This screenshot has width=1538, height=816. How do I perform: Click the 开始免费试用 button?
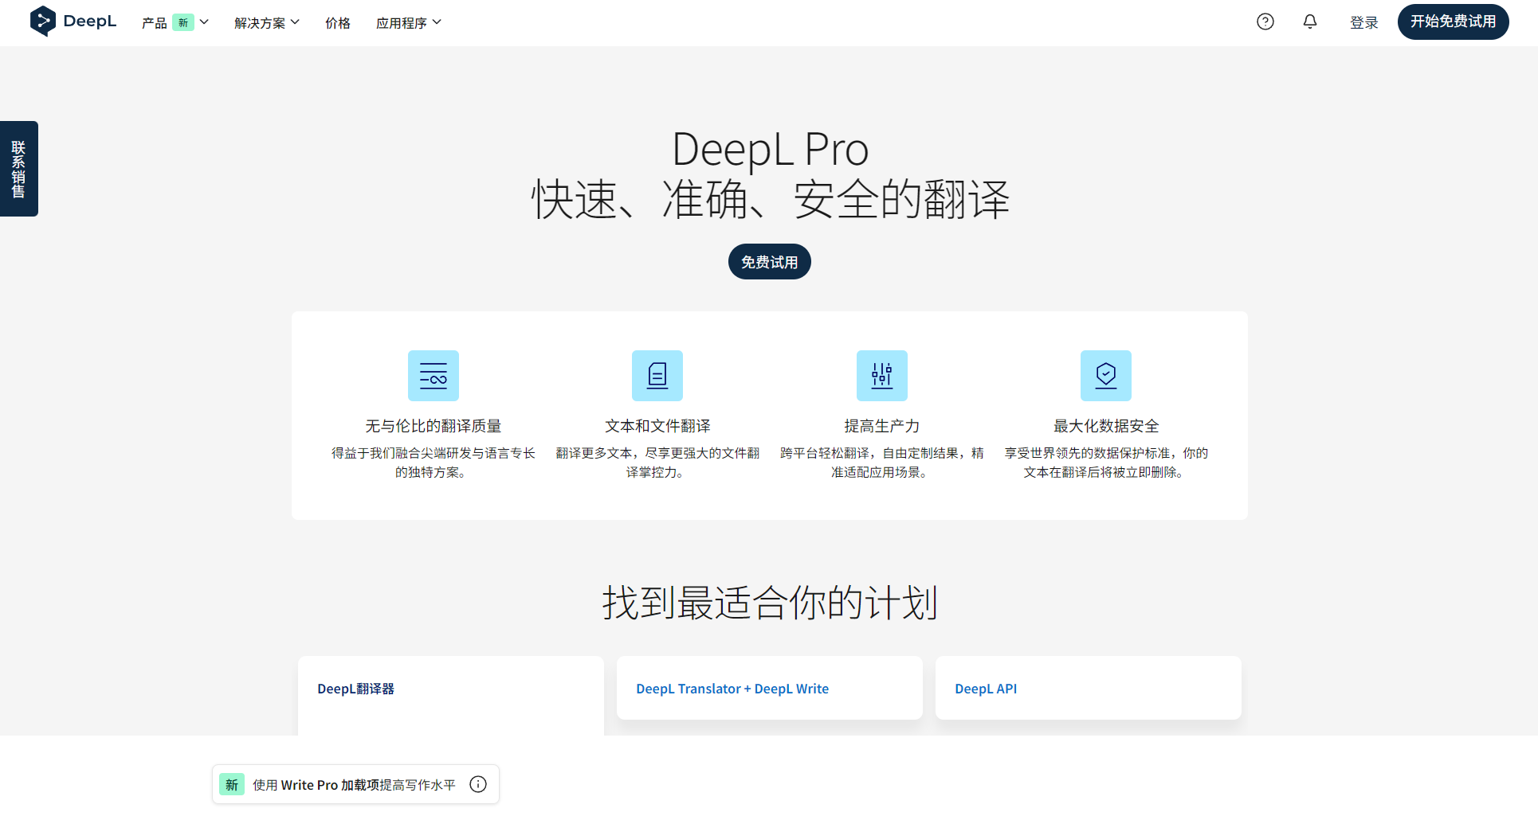coord(1453,21)
